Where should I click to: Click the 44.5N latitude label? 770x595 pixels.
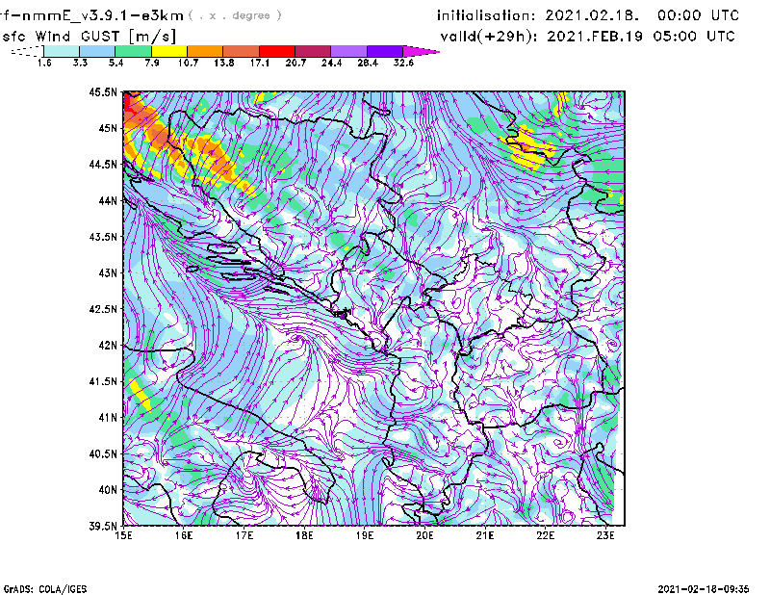[x=103, y=164]
